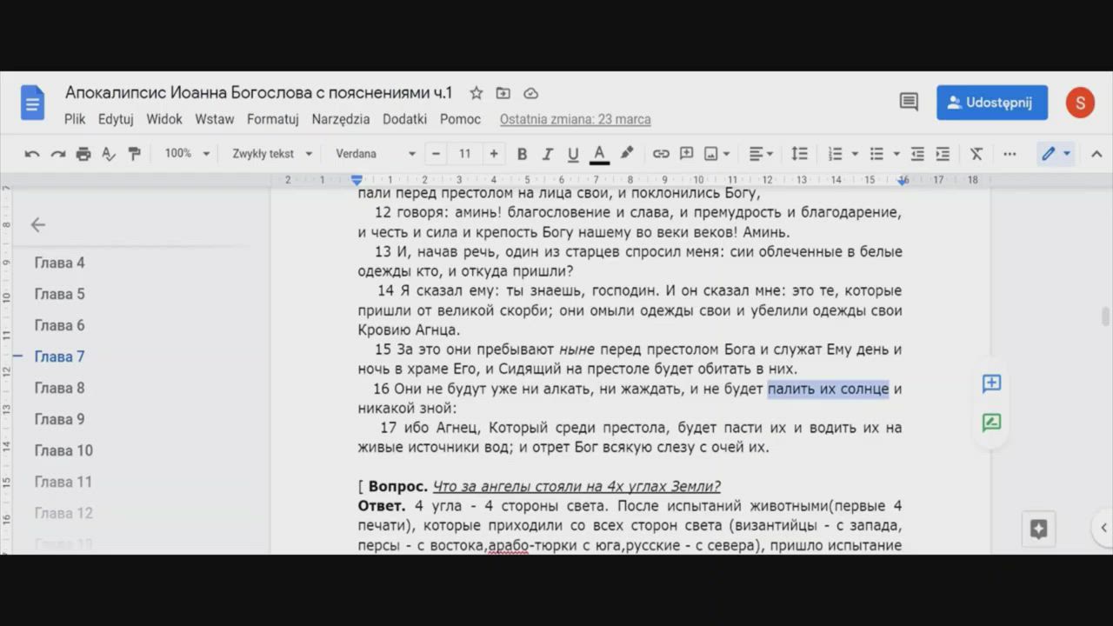The width and height of the screenshot is (1113, 626).
Task: Open the Zwykły tekst style dropdown
Action: tap(271, 154)
